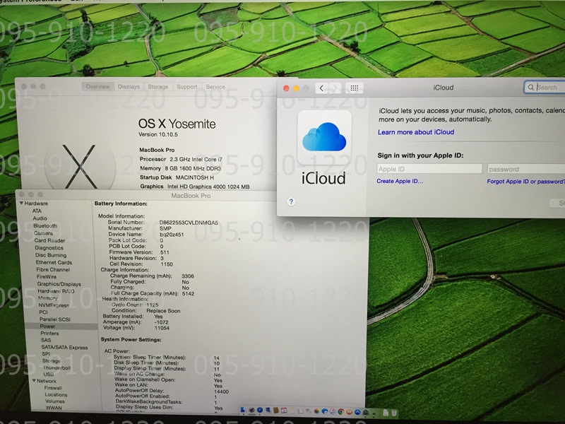Select Thunderbolt in the sidebar
Screen dimensions: 565x424
(57, 367)
